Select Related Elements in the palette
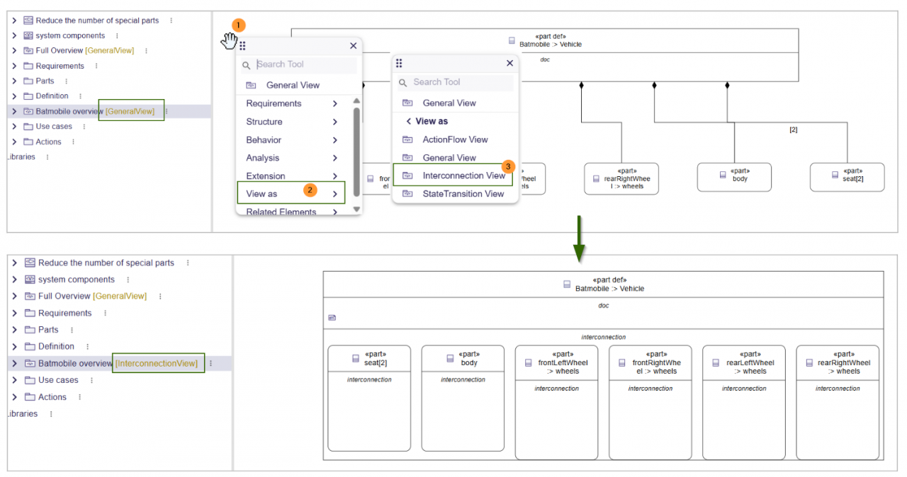 pos(281,211)
